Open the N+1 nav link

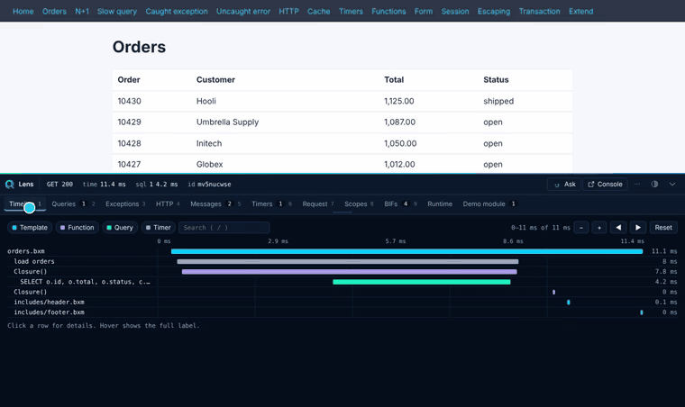point(82,12)
